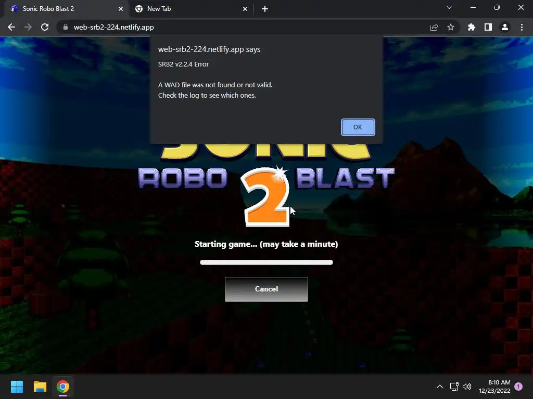Image resolution: width=533 pixels, height=399 pixels.
Task: Open volume control in tray
Action: [x=467, y=387]
